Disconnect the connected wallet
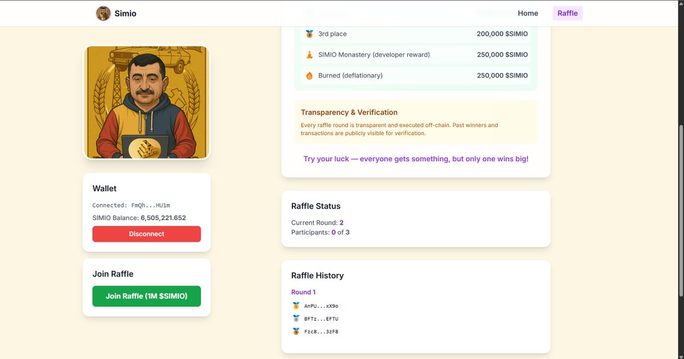The image size is (684, 359). point(146,234)
